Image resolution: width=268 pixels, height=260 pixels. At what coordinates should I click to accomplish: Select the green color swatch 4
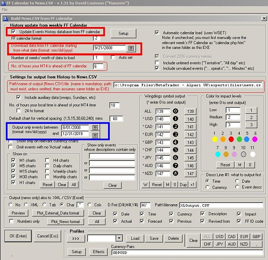click(x=239, y=139)
